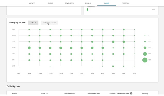Screen dimensions: 164x96
Task: Click the 7PM axis label
Action: [x=134, y=73]
